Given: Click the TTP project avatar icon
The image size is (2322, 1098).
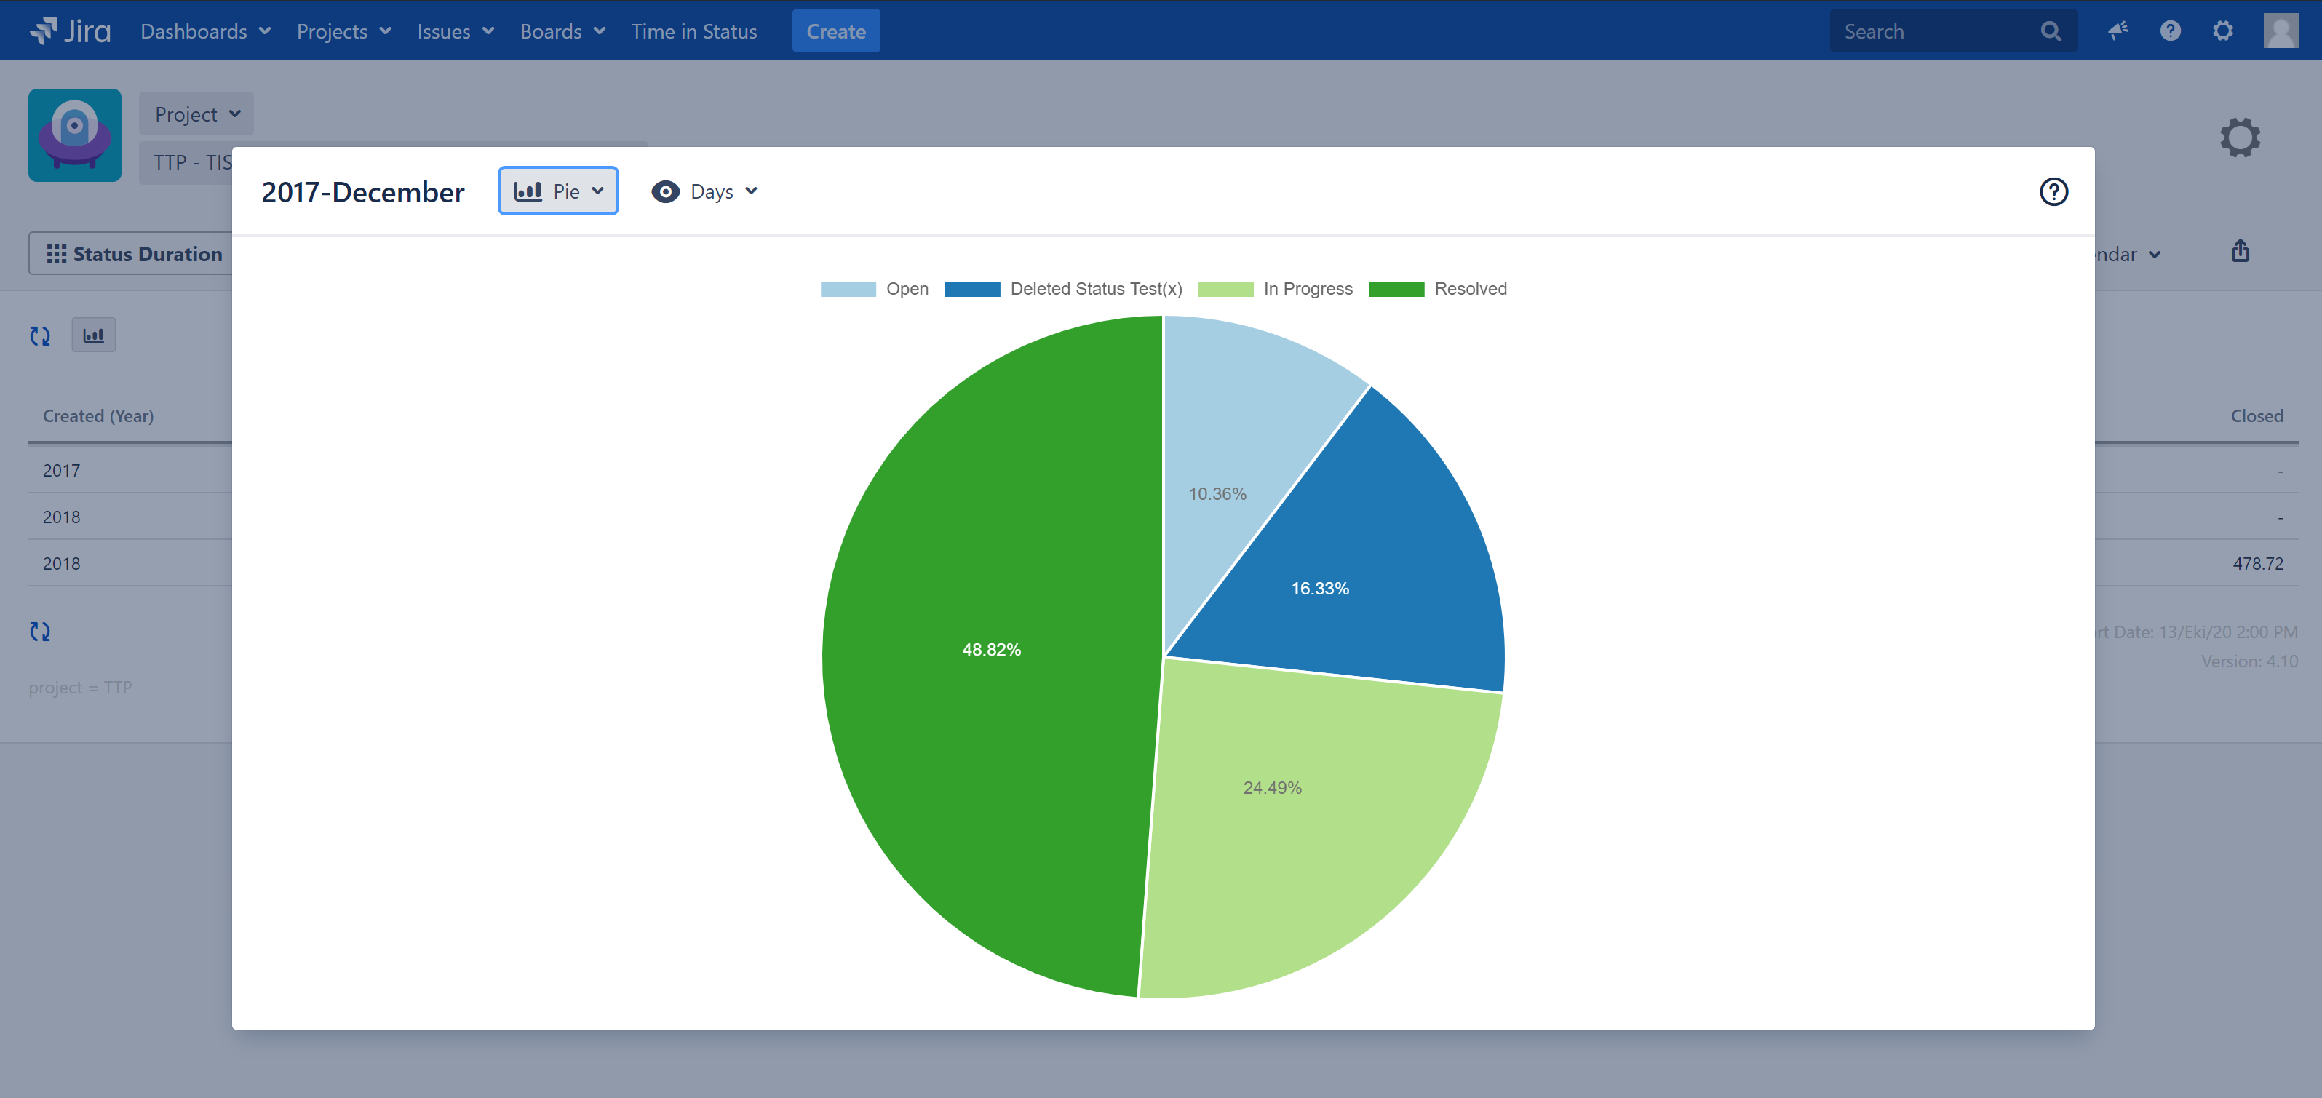Looking at the screenshot, I should point(75,135).
